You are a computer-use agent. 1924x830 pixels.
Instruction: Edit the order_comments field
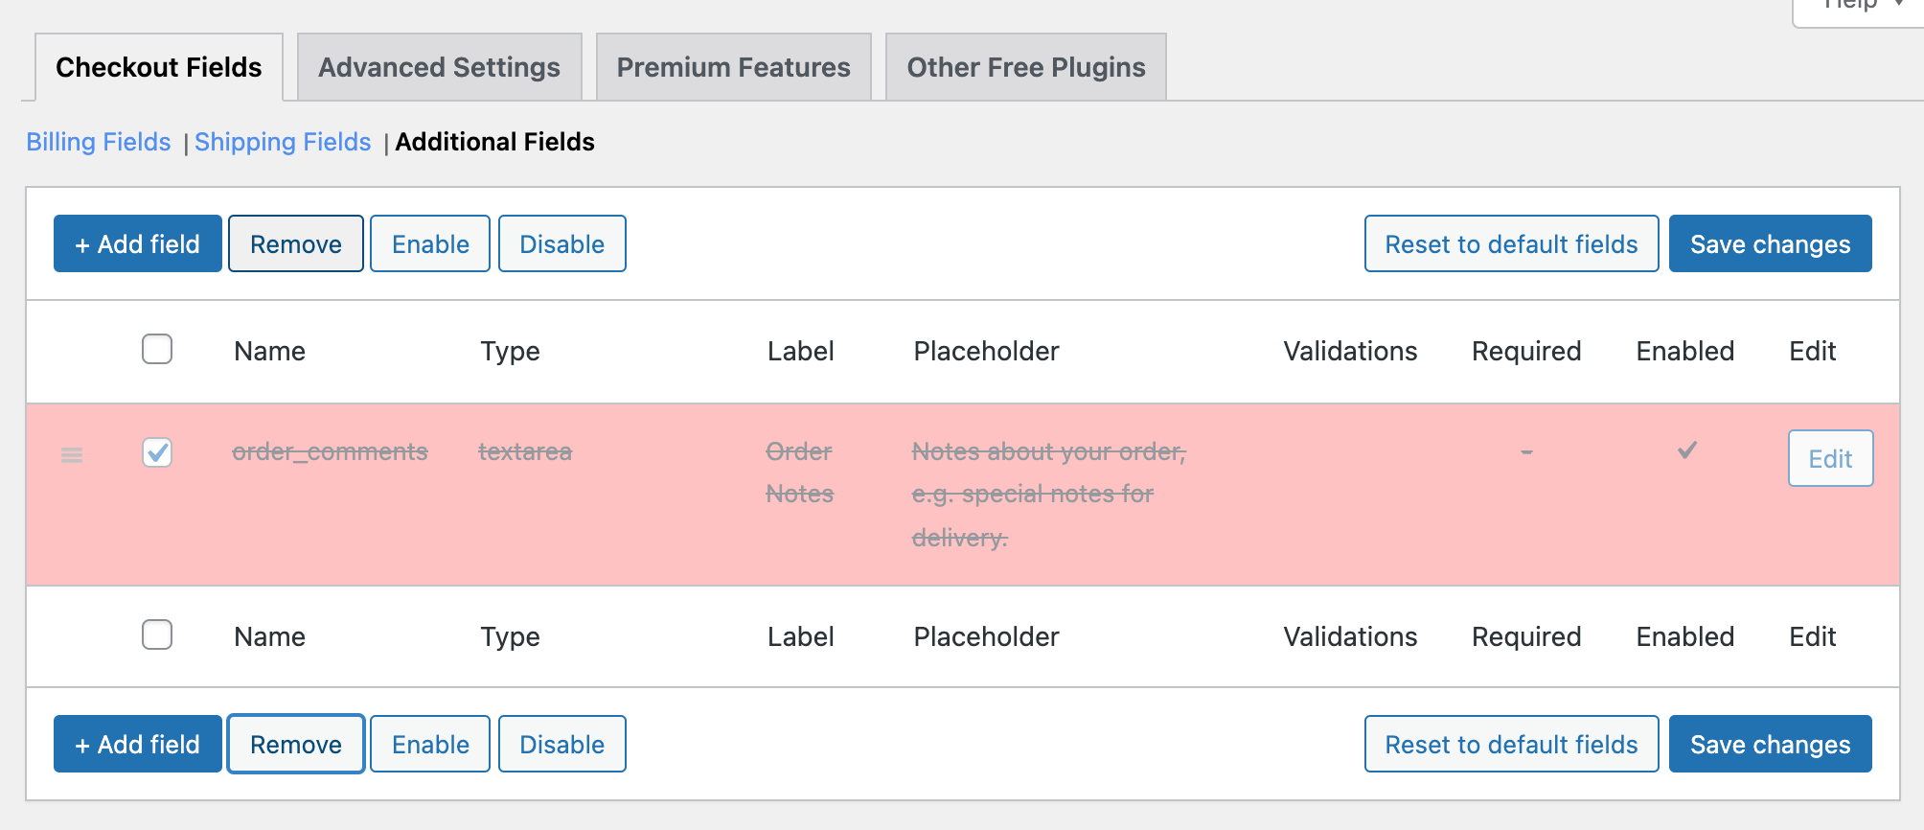click(x=1830, y=459)
